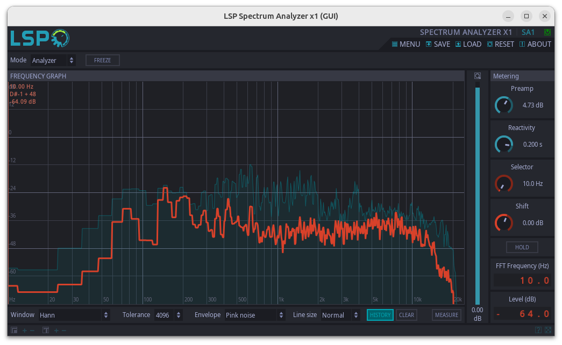Click the Selector knob

pyautogui.click(x=503, y=184)
